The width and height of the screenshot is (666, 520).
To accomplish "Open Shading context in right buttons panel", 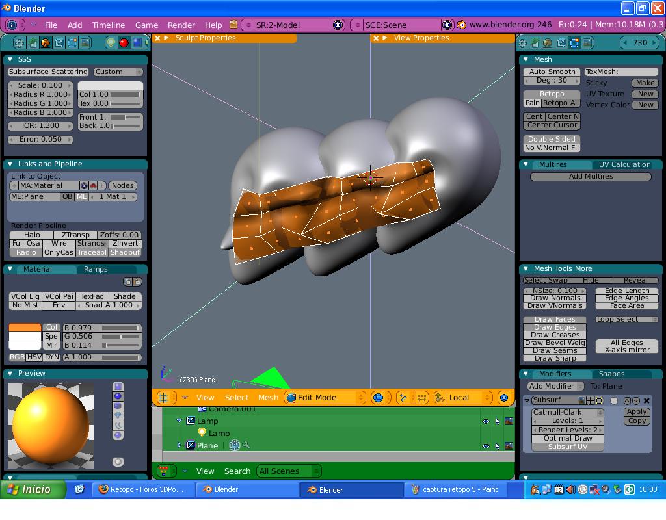I will tap(548, 43).
